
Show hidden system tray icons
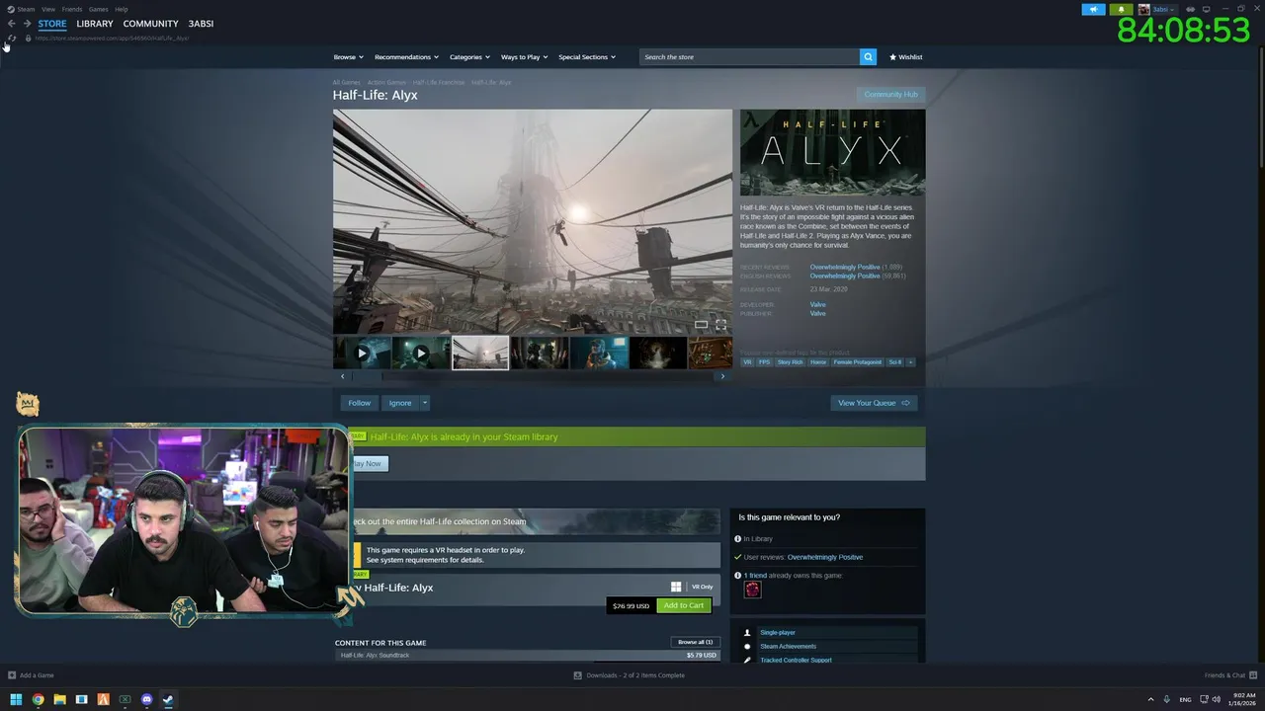point(1150,699)
